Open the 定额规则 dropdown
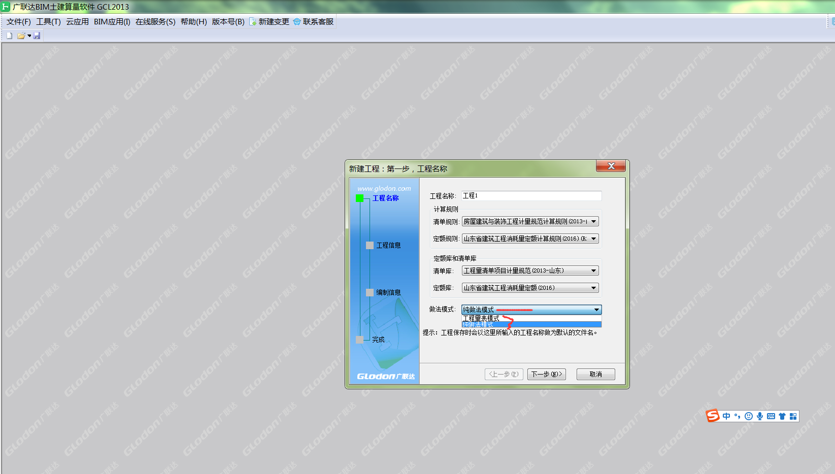The width and height of the screenshot is (835, 474). (x=530, y=239)
